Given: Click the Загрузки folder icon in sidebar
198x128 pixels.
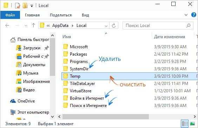Looking at the screenshot, I should 19,48.
